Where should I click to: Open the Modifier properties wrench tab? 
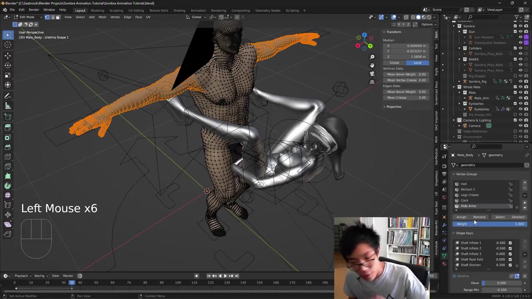point(444,225)
